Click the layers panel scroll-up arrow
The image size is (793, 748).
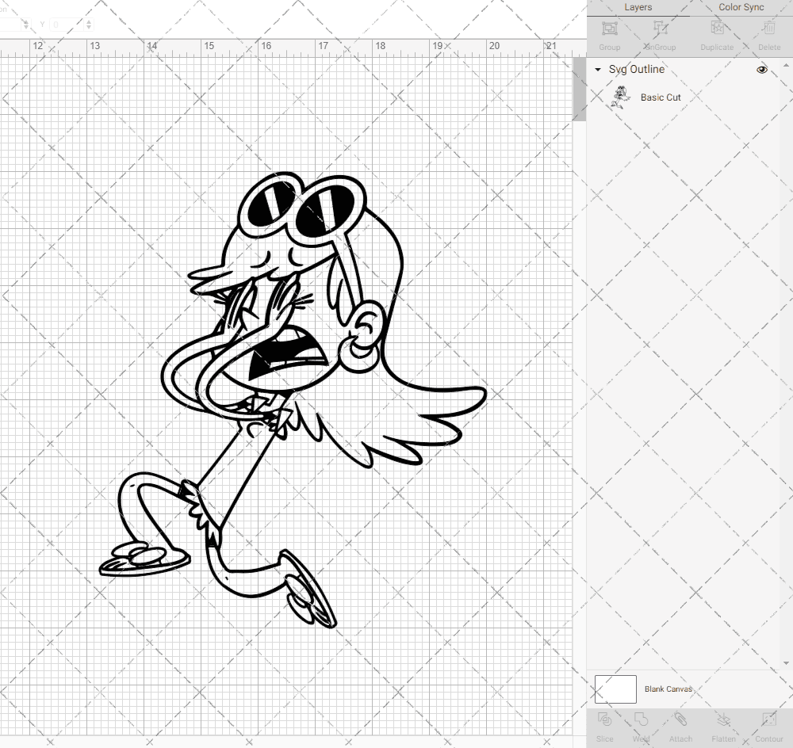coord(786,65)
